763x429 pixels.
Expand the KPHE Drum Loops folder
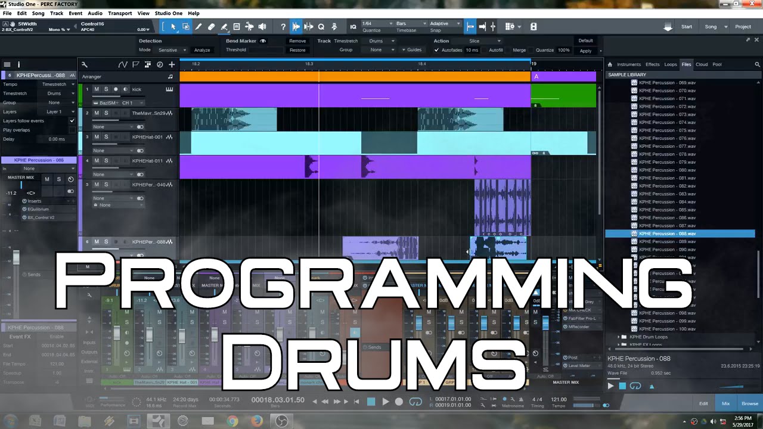pyautogui.click(x=618, y=337)
